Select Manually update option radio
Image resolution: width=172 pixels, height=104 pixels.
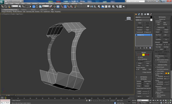pos(156,97)
